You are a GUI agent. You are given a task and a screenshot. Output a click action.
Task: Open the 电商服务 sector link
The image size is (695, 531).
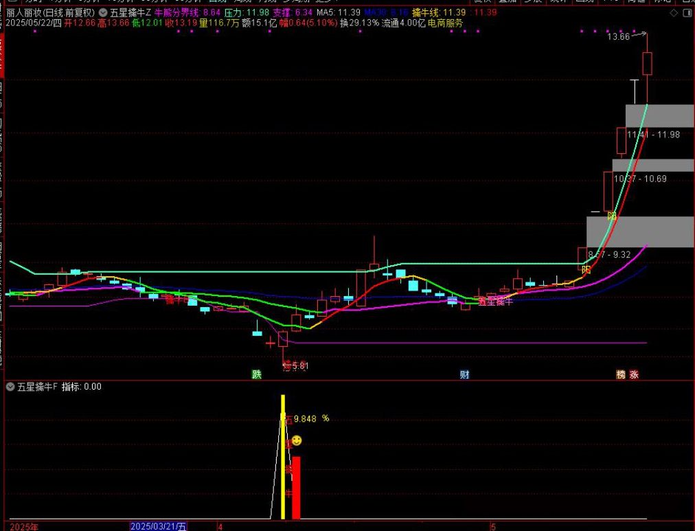click(445, 23)
